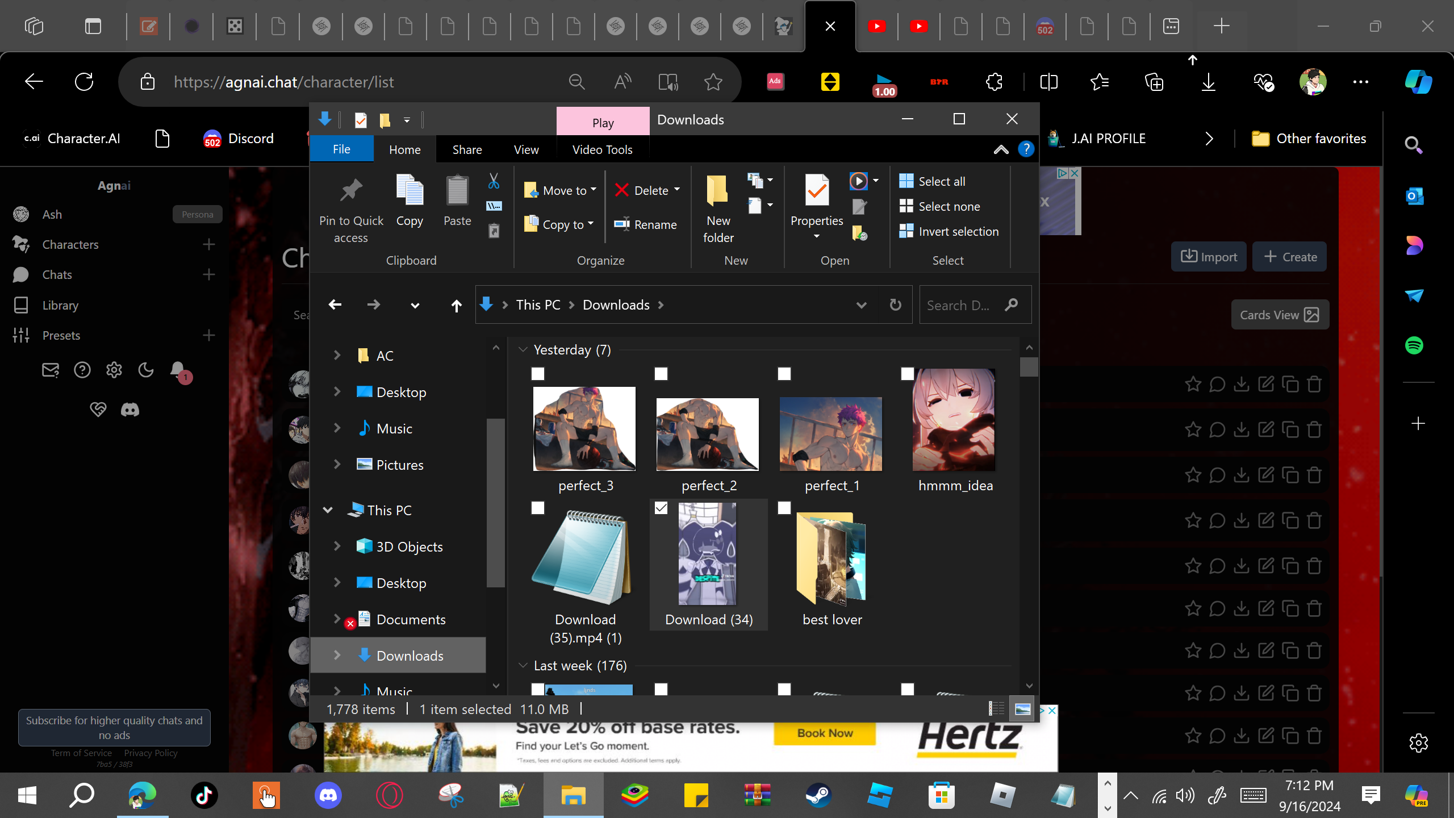This screenshot has width=1454, height=818.
Task: Click the Cut scissors icon in ribbon
Action: tap(494, 182)
